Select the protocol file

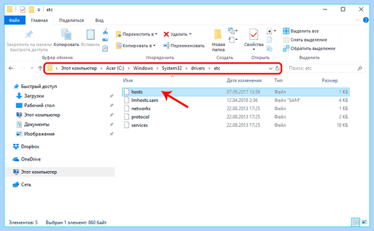click(x=236, y=117)
